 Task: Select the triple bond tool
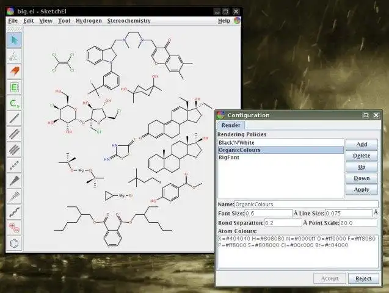[x=14, y=150]
